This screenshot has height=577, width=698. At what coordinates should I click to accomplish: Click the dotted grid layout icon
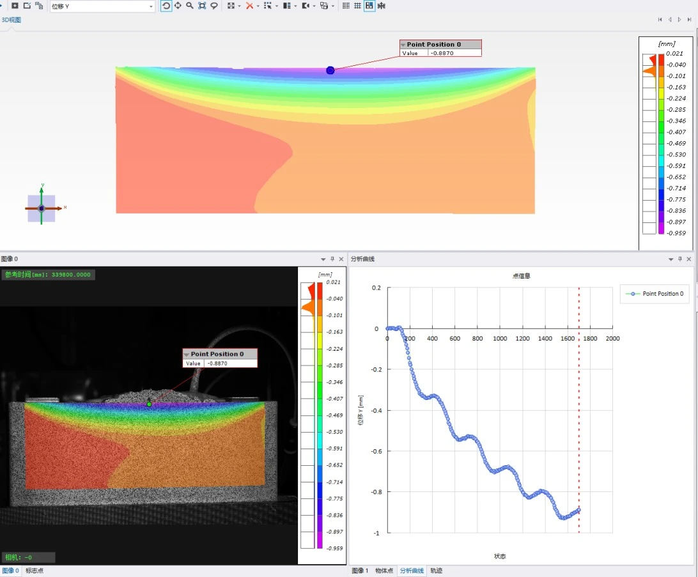pyautogui.click(x=346, y=6)
